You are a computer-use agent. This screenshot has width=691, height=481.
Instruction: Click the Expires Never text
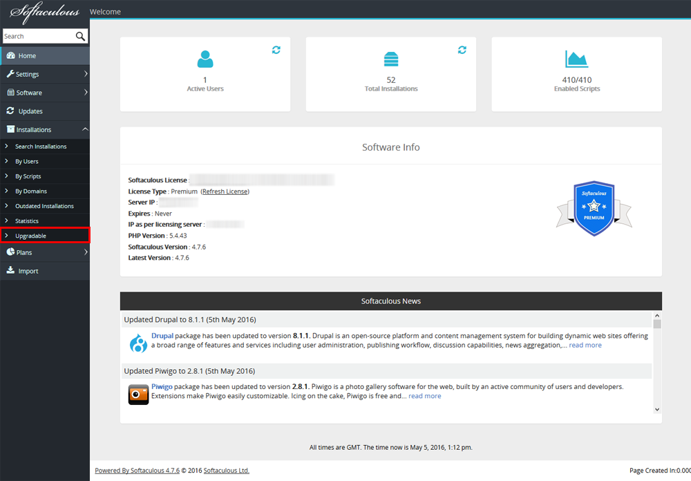click(x=150, y=214)
